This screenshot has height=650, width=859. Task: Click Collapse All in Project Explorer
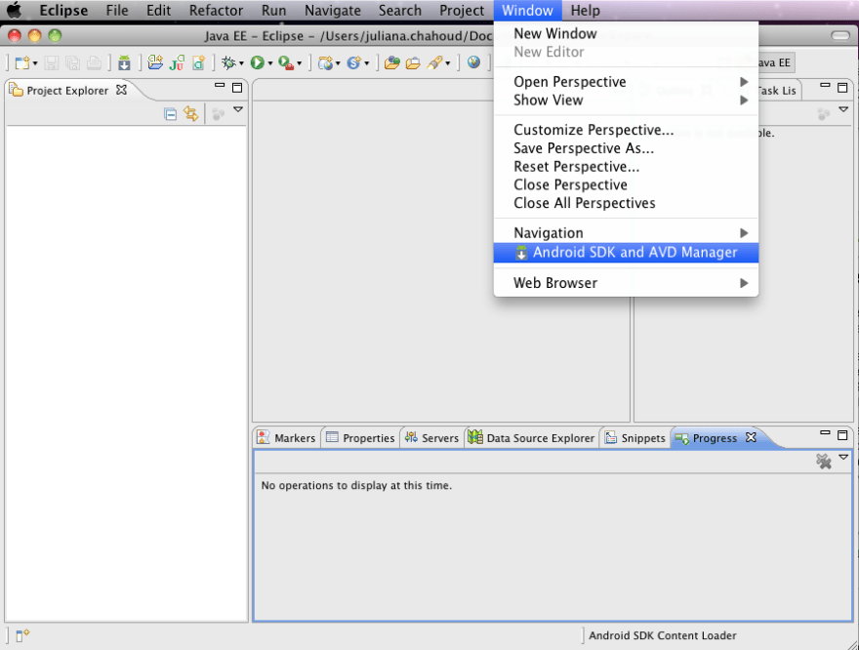pos(171,114)
